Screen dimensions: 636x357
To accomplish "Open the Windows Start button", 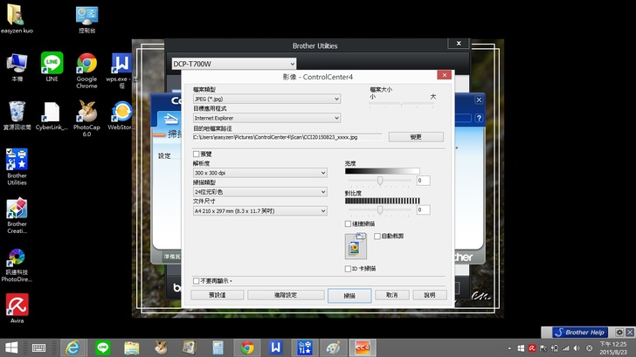I will 12,347.
